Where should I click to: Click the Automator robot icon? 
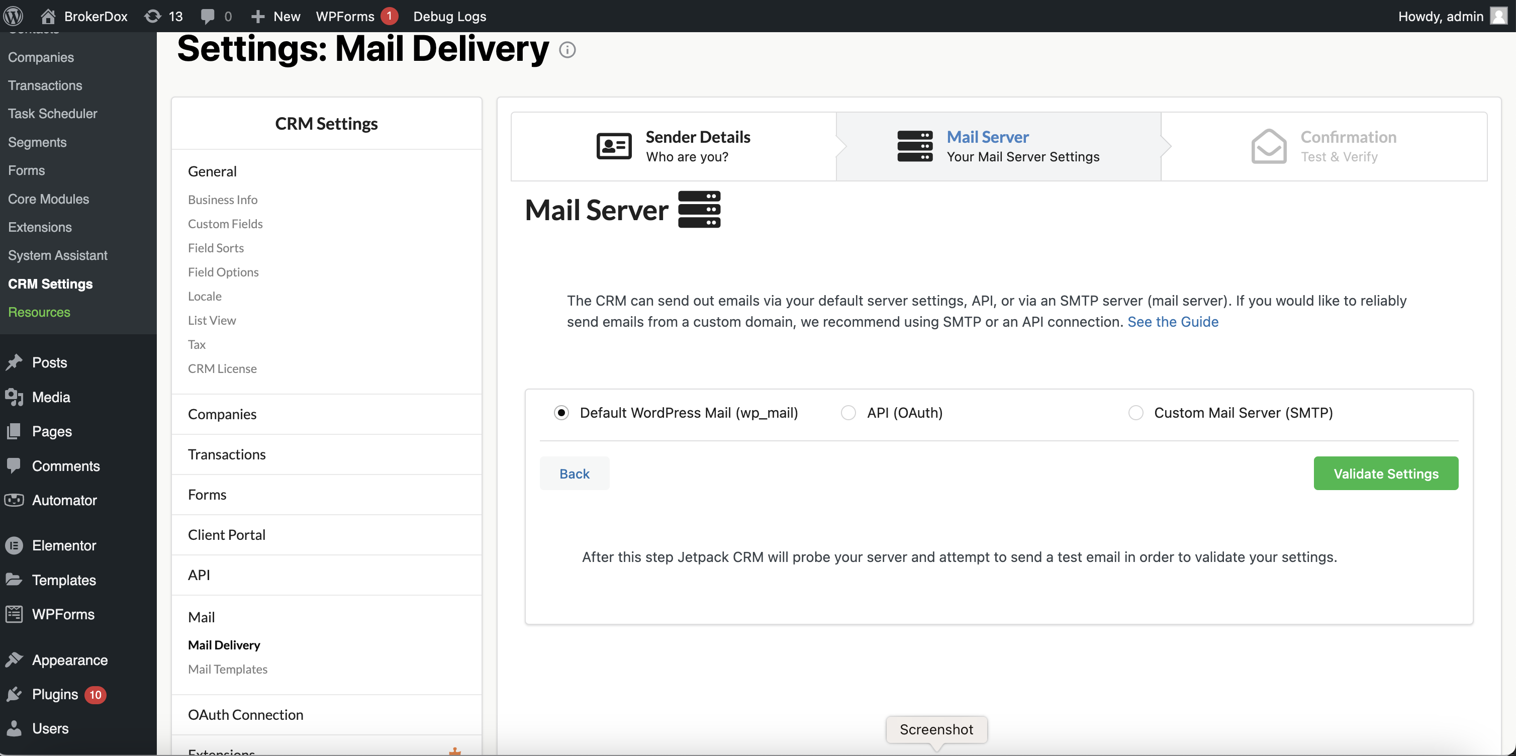14,500
